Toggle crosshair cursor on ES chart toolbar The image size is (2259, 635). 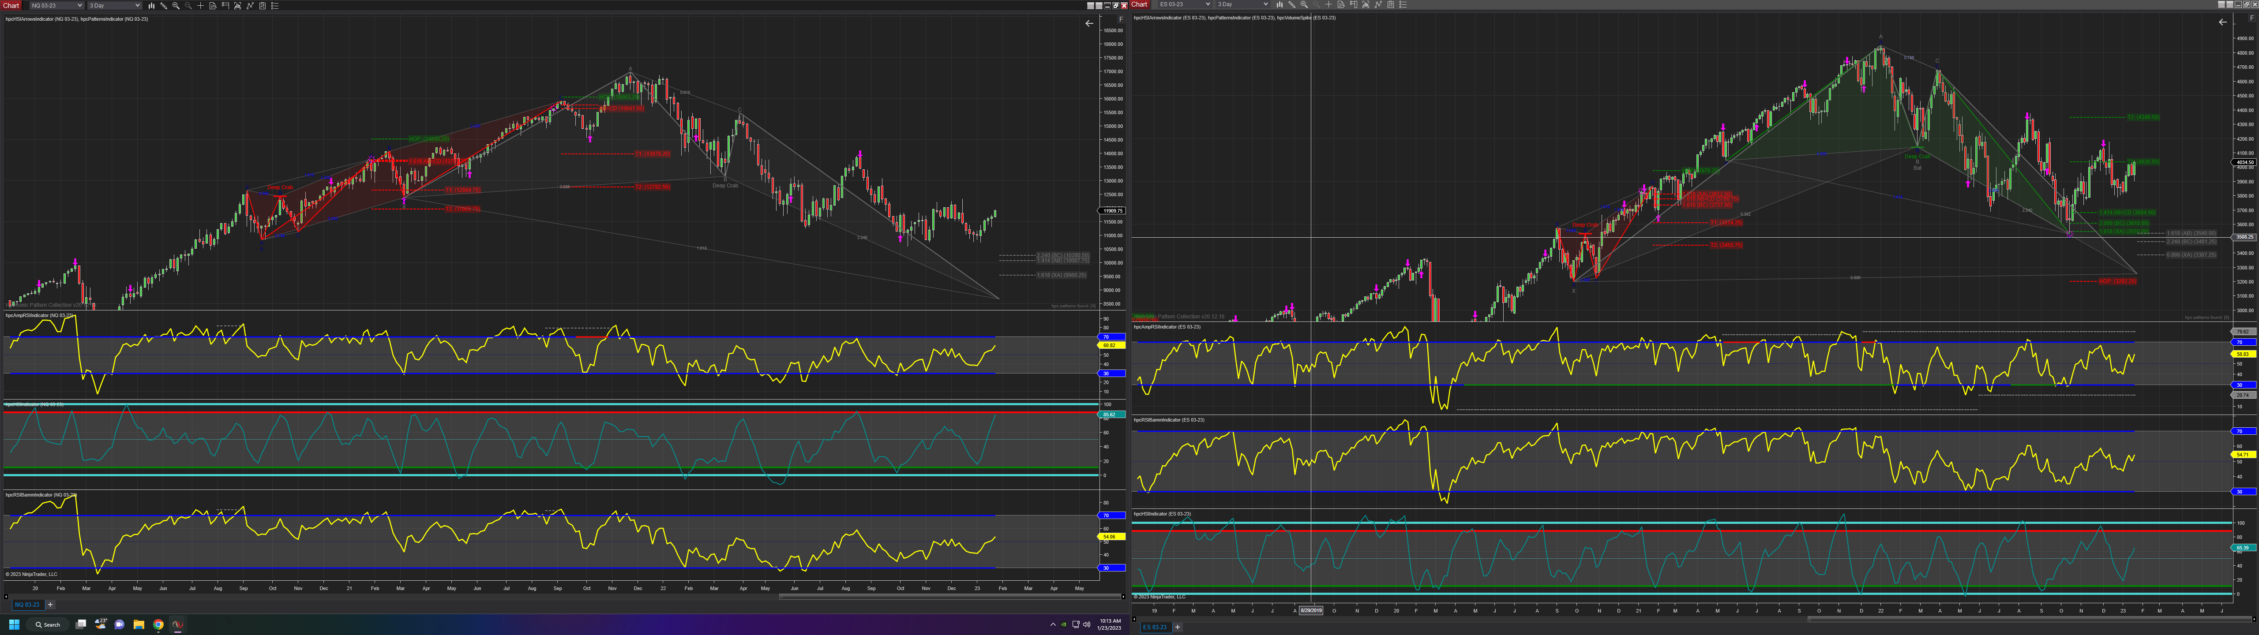click(x=1328, y=4)
